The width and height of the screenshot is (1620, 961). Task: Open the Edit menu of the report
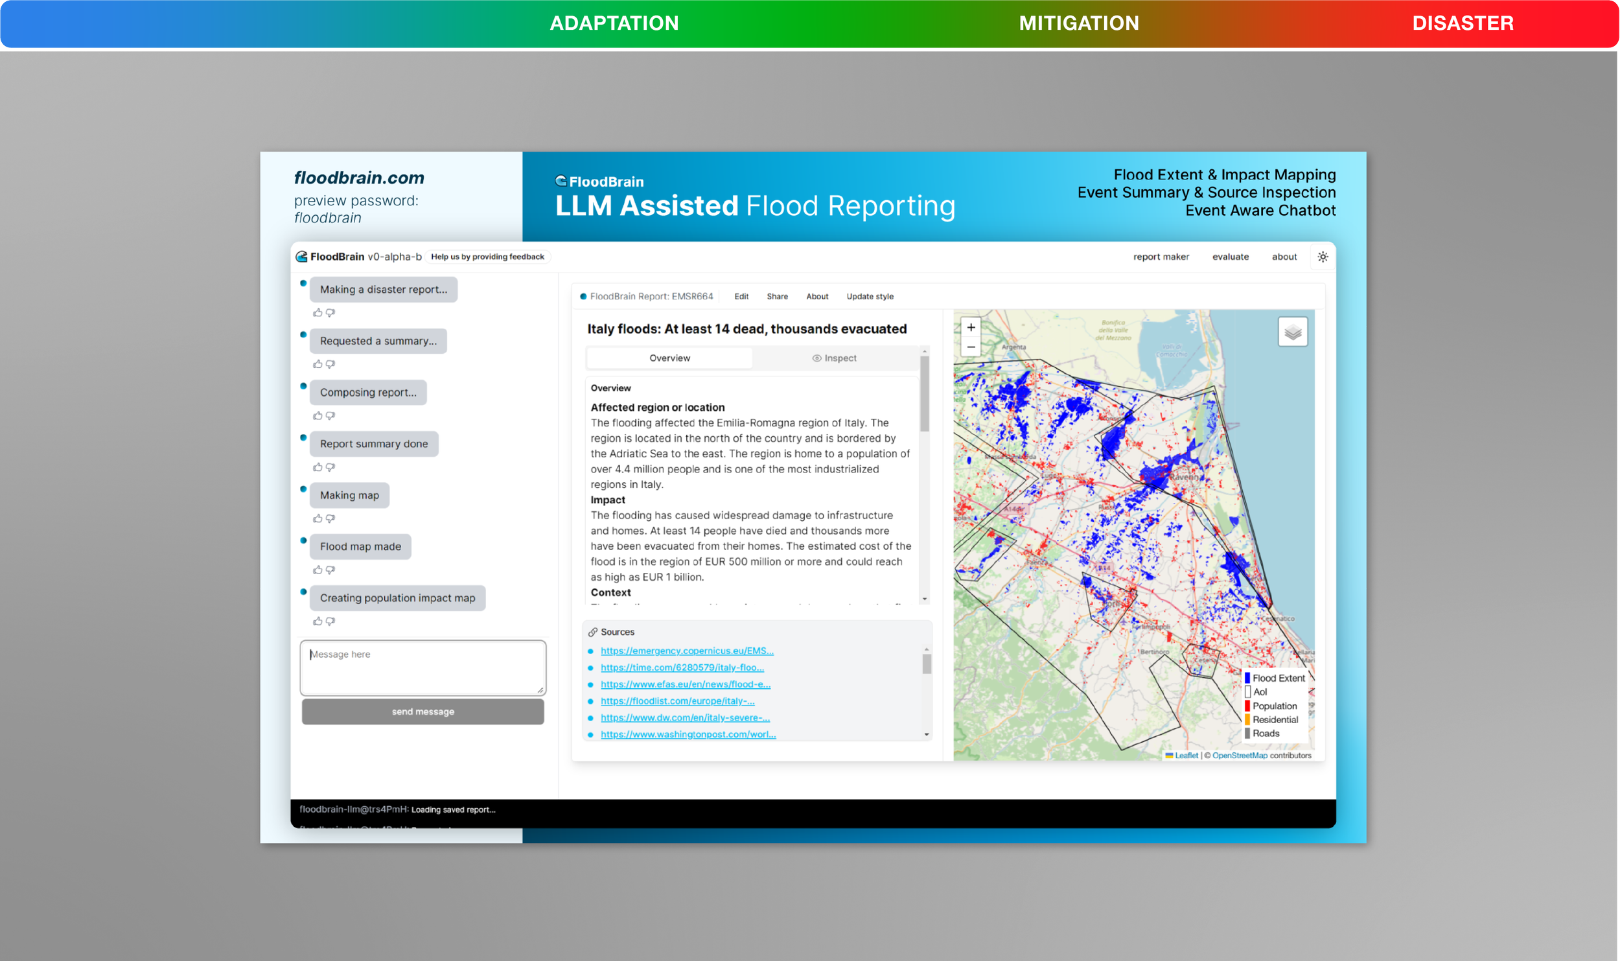741,296
